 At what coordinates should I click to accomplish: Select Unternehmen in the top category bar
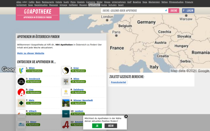pyautogui.click(x=119, y=2)
